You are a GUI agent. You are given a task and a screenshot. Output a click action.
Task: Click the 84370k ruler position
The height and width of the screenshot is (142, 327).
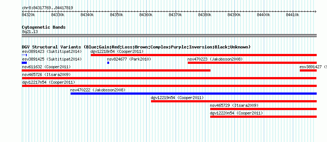click(175, 15)
